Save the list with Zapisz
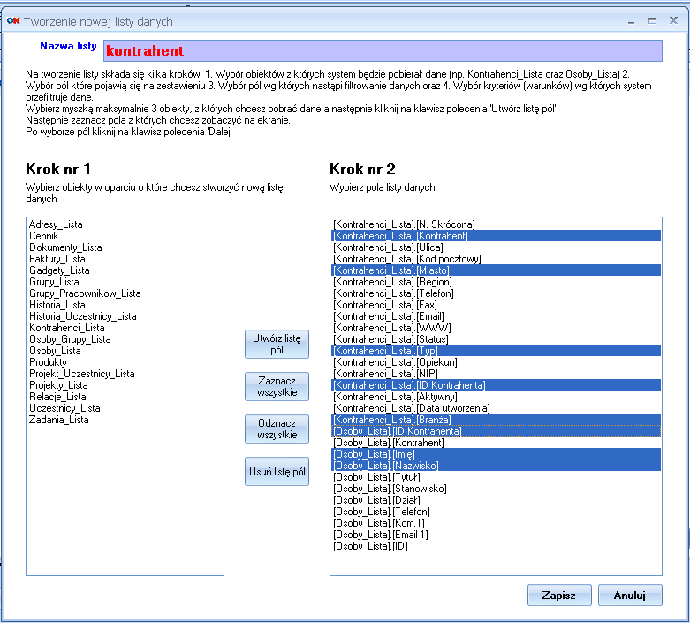 pos(559,596)
